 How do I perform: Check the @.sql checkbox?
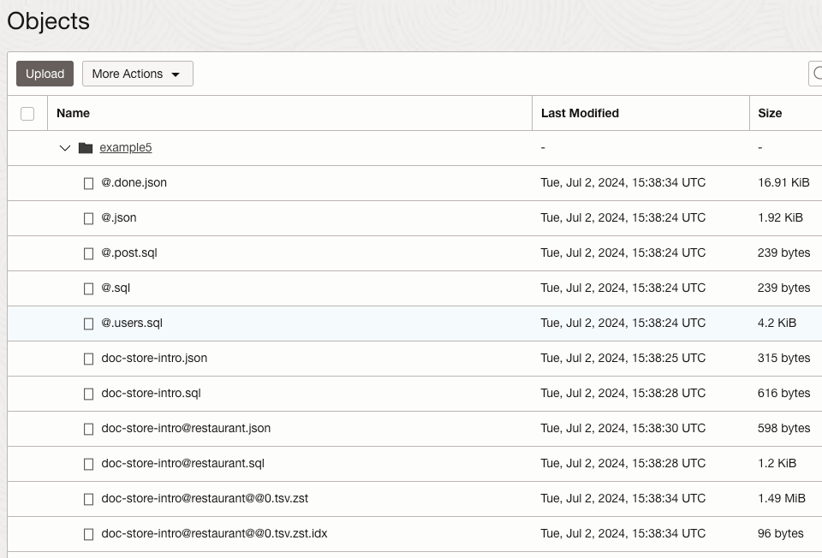88,288
